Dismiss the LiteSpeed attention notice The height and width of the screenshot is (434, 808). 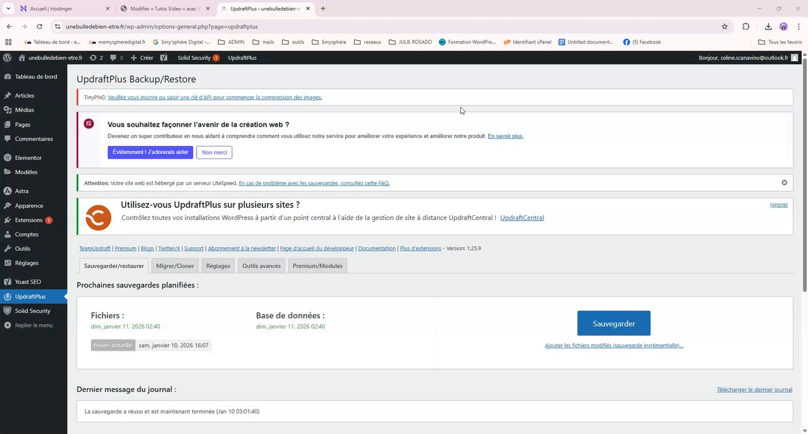coord(784,183)
